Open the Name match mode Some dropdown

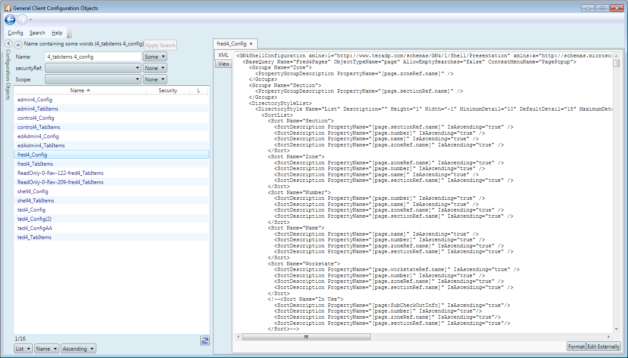pos(155,57)
